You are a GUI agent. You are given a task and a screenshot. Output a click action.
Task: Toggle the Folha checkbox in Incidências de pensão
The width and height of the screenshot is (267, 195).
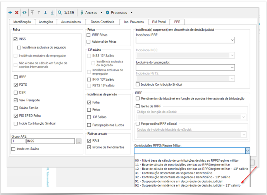[x=89, y=102]
